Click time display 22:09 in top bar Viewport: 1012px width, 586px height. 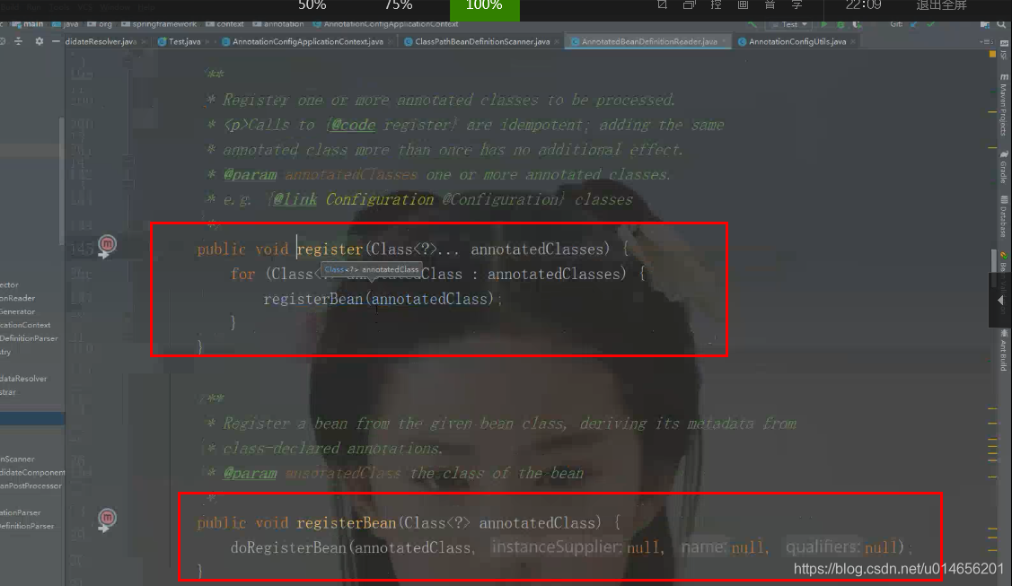(x=863, y=5)
